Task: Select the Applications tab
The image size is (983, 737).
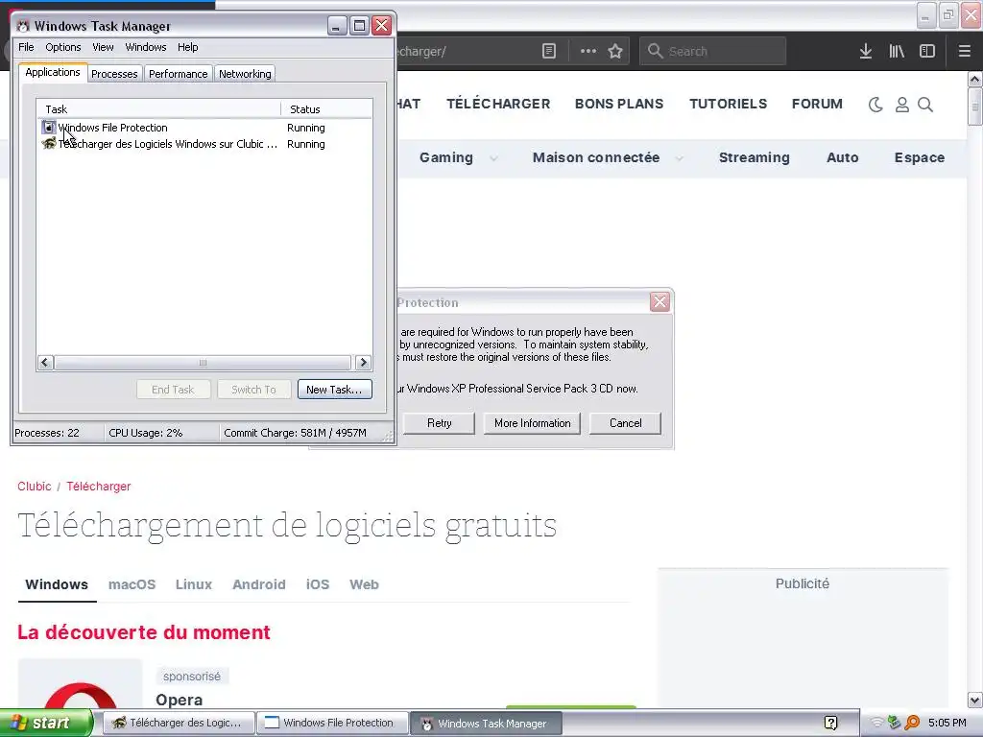Action: [x=53, y=72]
